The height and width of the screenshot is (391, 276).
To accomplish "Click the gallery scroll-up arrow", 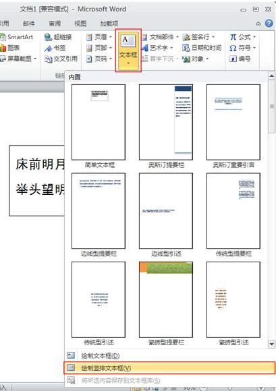I will click(x=271, y=76).
